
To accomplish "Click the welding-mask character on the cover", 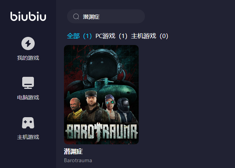I will click(125, 110).
